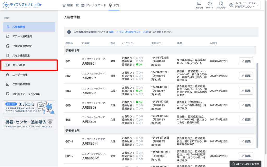The width and height of the screenshot is (267, 167).
Task: Click お看取り ON indicator for room 505
Action: 139,102
